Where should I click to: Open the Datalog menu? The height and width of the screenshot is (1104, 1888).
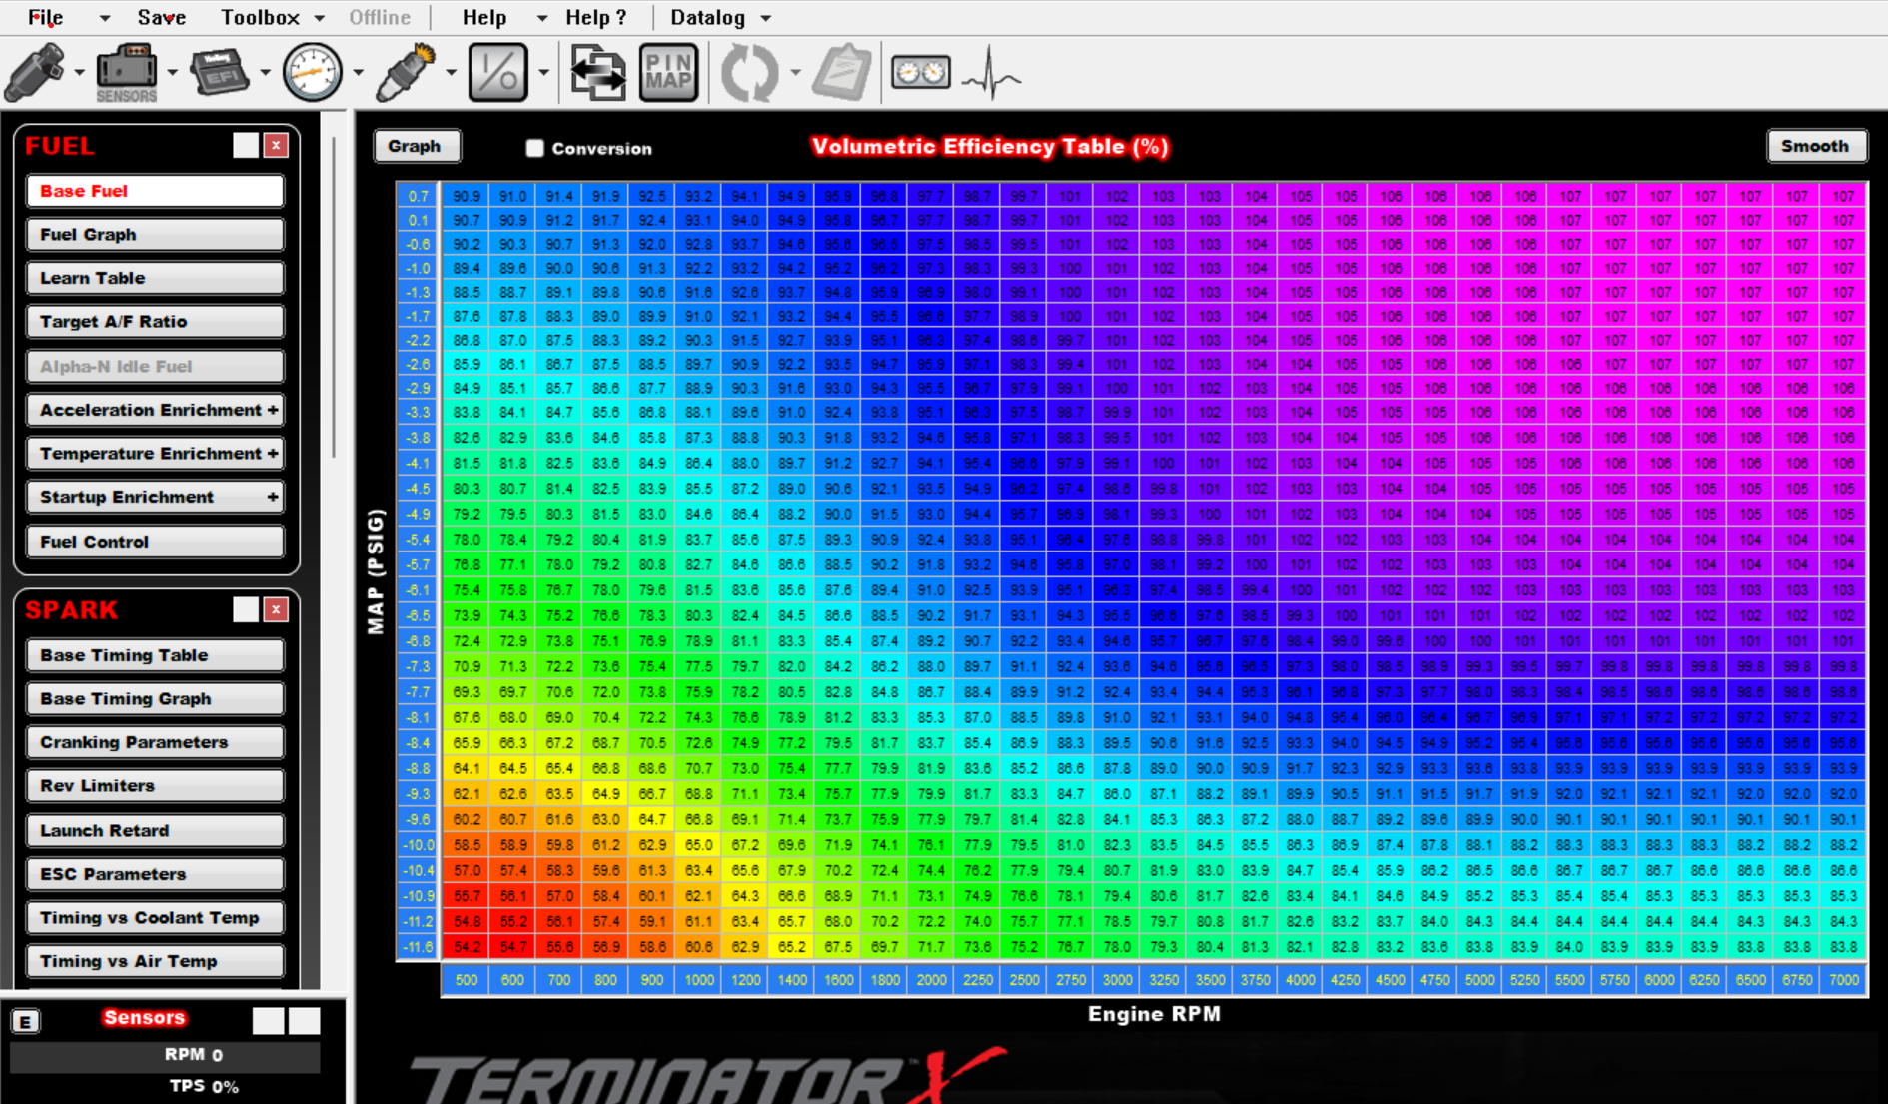(707, 18)
